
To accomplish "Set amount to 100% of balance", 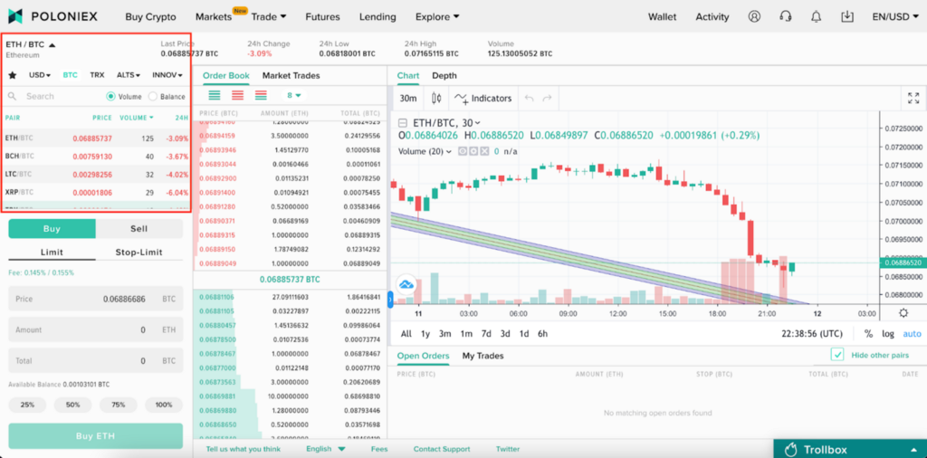I will click(164, 405).
